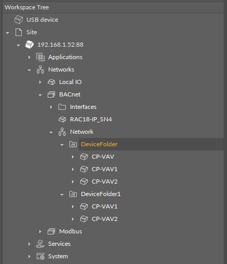The width and height of the screenshot is (227, 264).
Task: Select the "CP-VAV" label
Action: (103, 157)
